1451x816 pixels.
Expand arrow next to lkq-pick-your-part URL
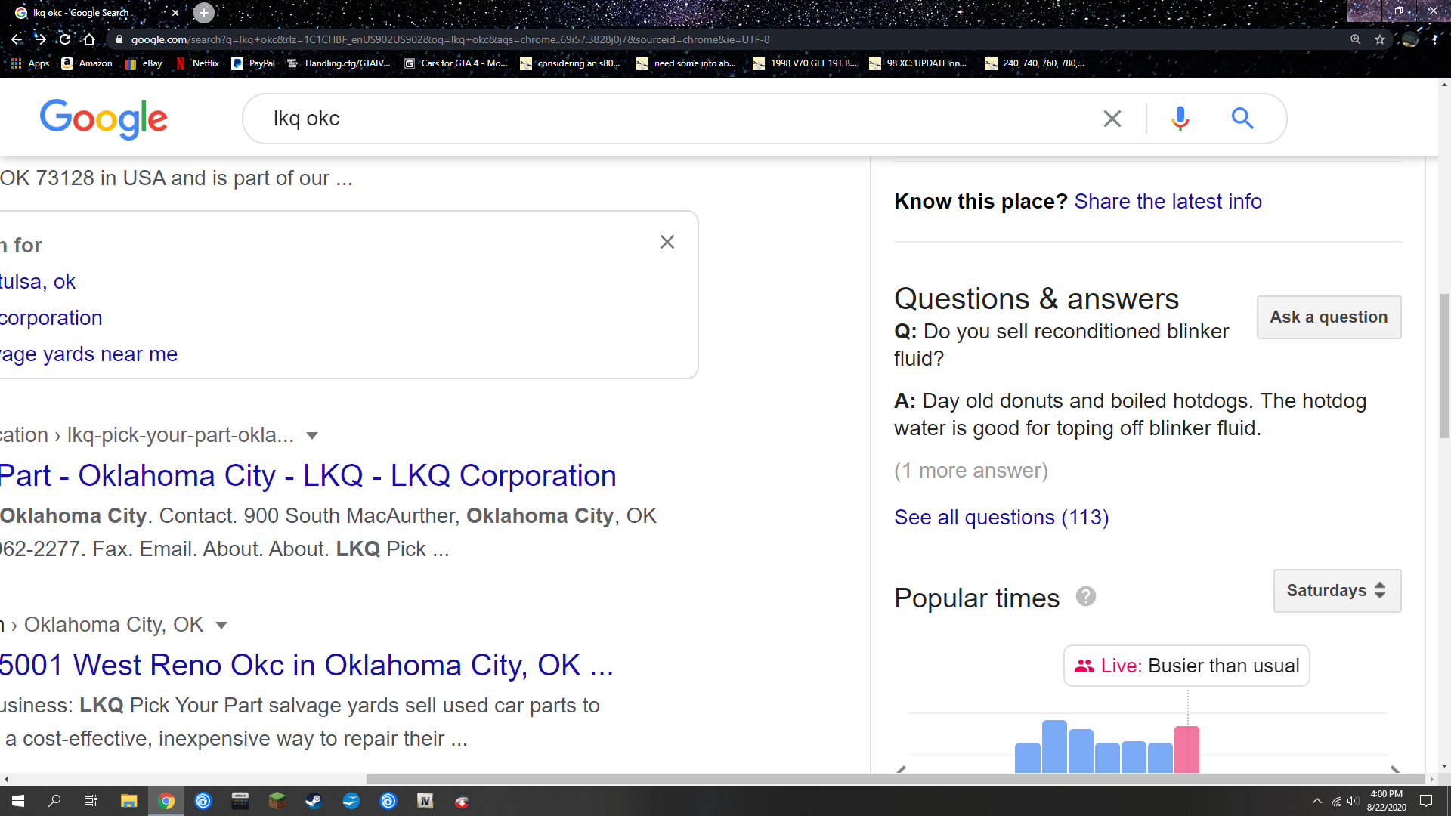point(312,436)
